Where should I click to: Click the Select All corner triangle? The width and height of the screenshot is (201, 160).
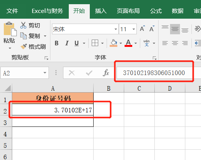tap(8, 88)
